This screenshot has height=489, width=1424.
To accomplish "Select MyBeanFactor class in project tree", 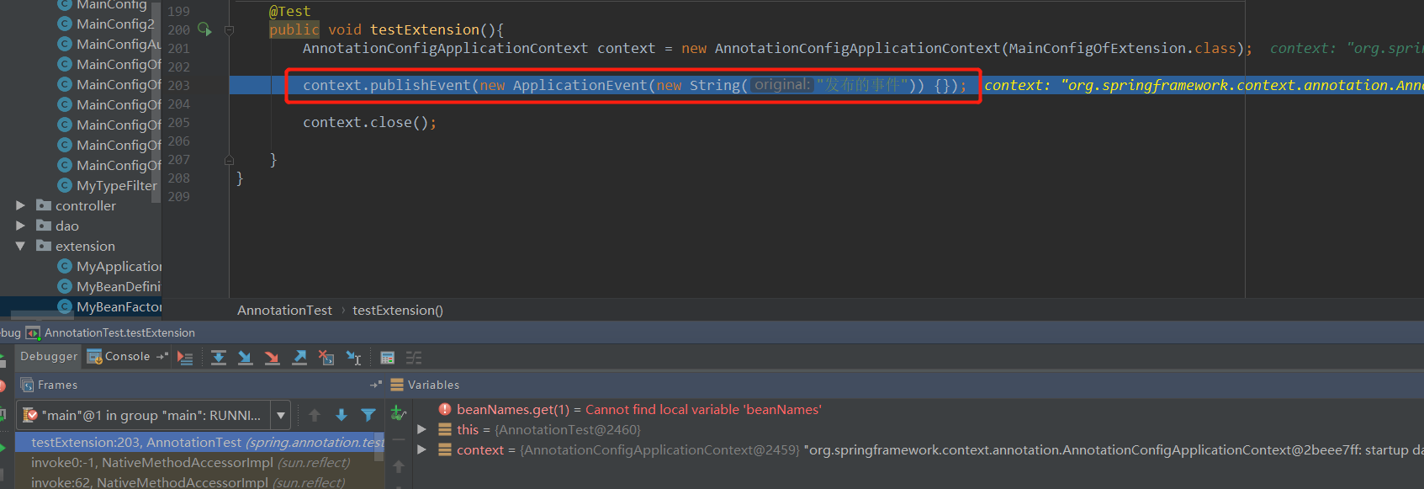I will 119,306.
